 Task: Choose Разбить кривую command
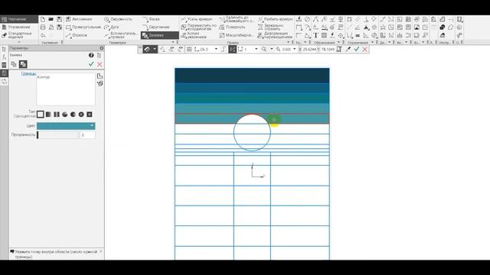pos(275,19)
